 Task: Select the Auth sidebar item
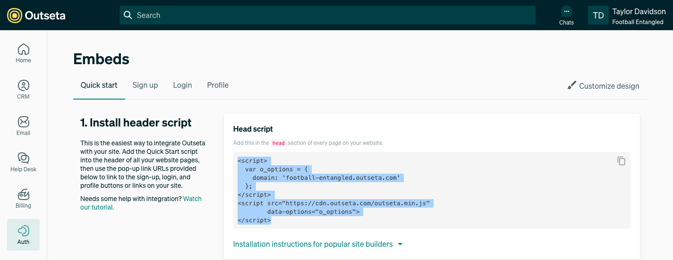click(23, 235)
